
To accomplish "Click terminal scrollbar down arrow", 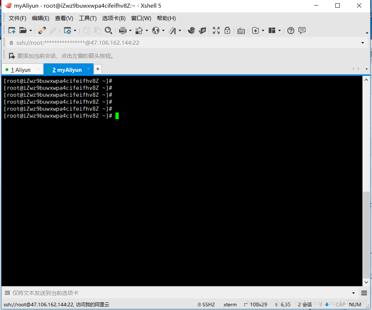I will coord(366,282).
